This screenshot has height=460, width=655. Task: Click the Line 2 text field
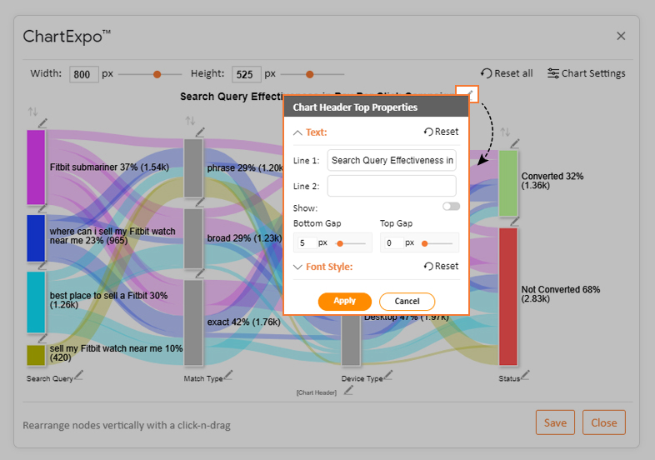392,186
